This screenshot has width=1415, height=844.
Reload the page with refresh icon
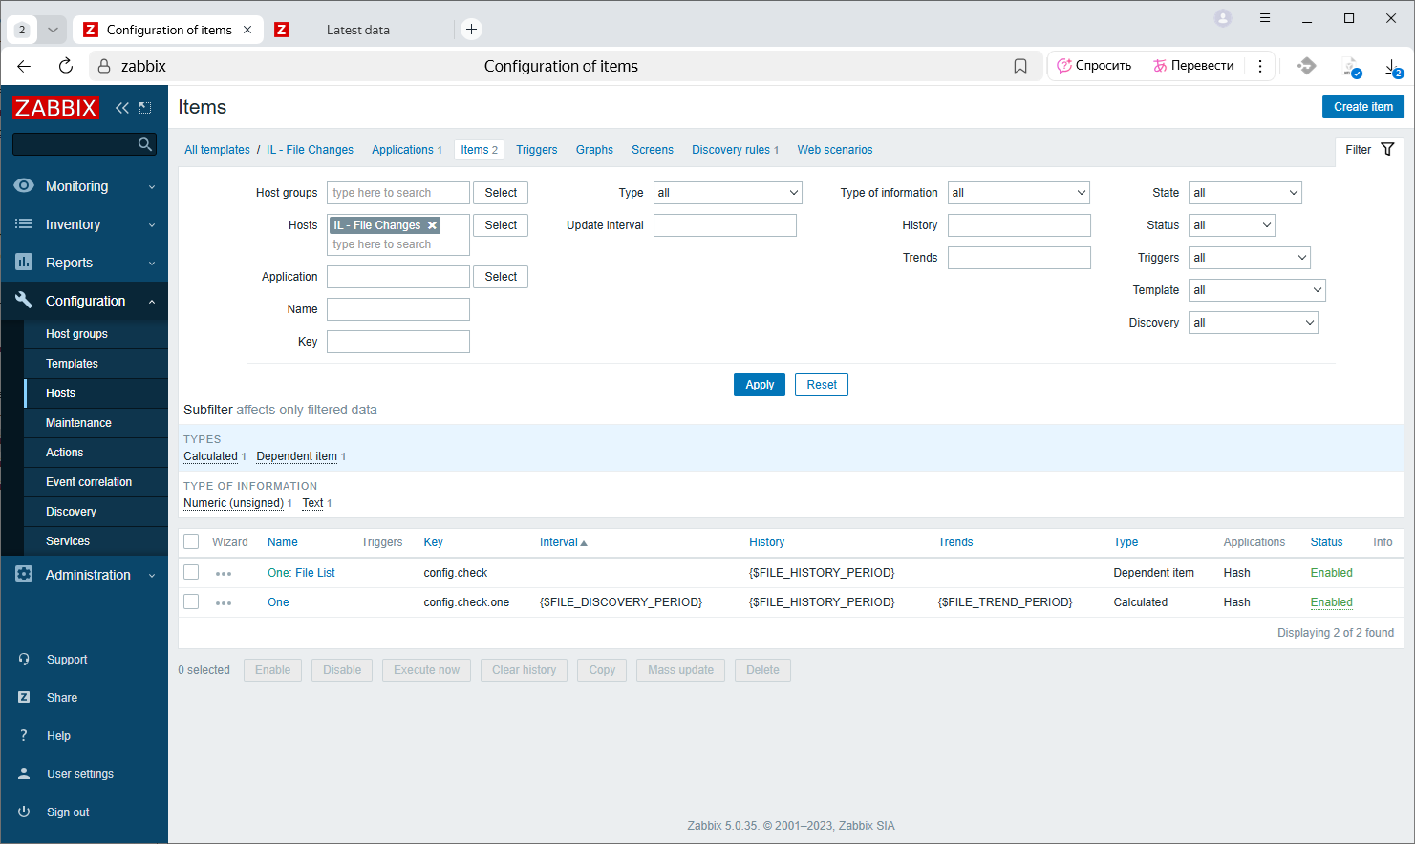point(65,66)
